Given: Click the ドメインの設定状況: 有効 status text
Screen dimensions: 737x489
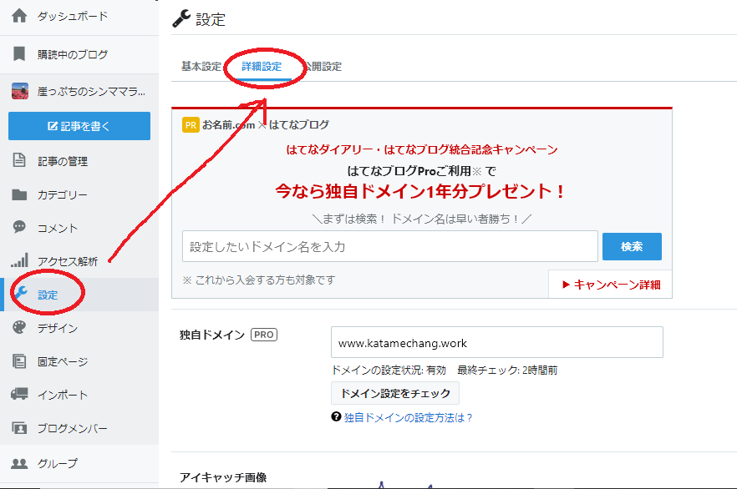Looking at the screenshot, I should (x=389, y=371).
